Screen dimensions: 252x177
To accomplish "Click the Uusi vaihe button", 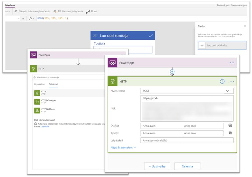I will 157,166.
